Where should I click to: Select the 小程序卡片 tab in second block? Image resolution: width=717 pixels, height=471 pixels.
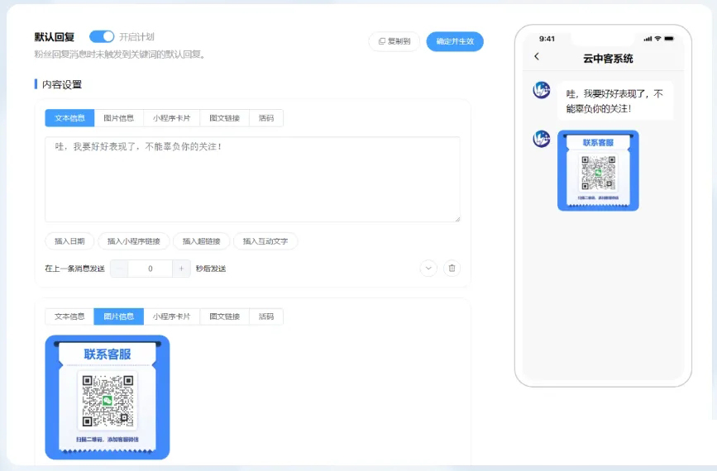click(171, 316)
